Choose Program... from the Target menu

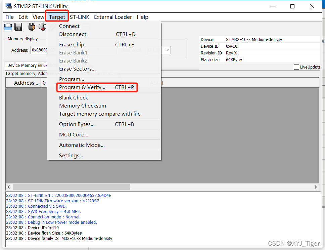pyautogui.click(x=104, y=79)
